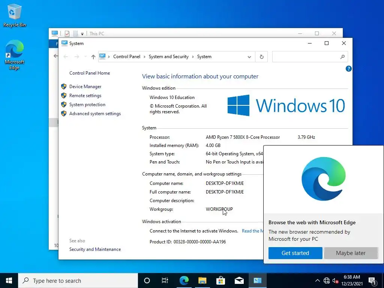
Task: Expand chevron before Control Panel breadcrumb
Action: (x=109, y=57)
